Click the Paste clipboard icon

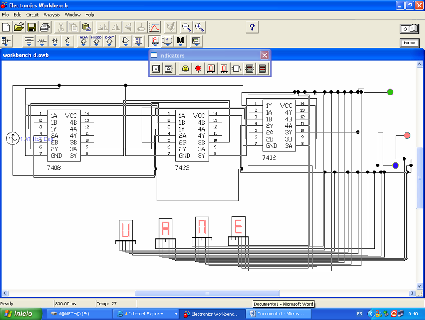tap(86, 27)
